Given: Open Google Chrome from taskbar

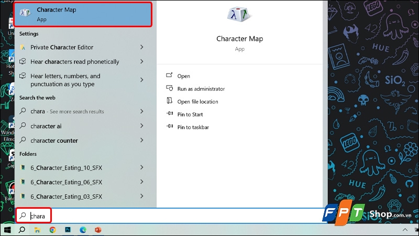Looking at the screenshot, I should tap(53, 230).
